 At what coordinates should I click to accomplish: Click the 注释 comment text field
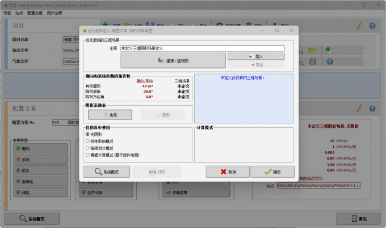point(202,48)
